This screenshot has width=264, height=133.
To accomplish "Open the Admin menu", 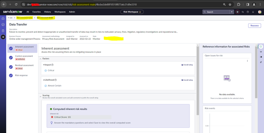I will [72, 12].
